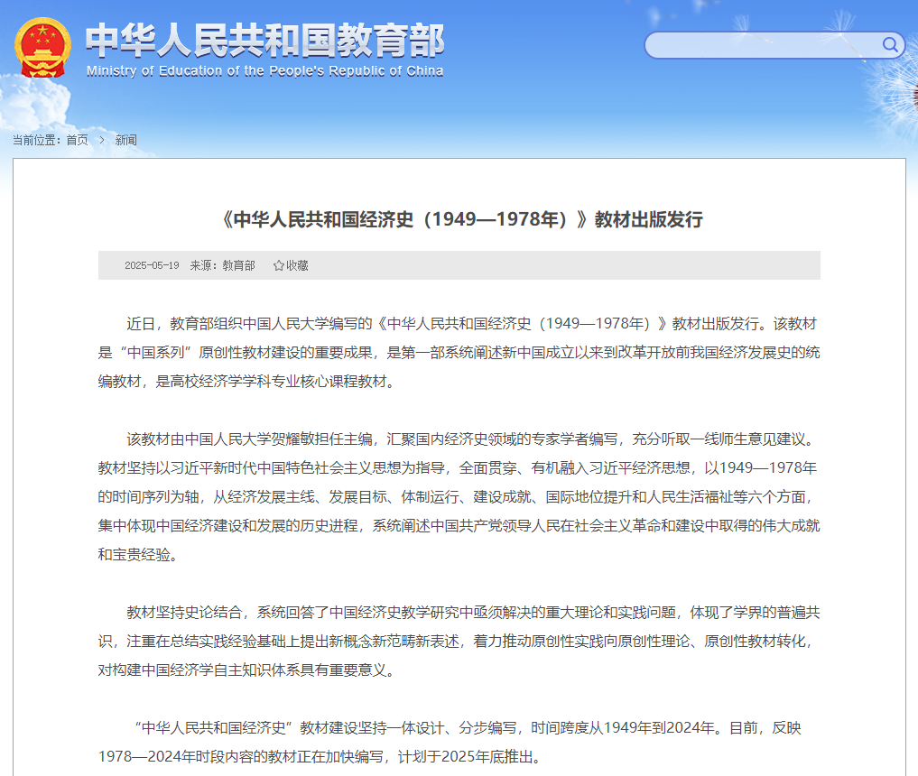
Task: Go to 首页 via breadcrumb
Action: pyautogui.click(x=78, y=140)
